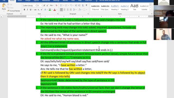The image size is (174, 98).
Task: Increase the font size
Action: click(44, 5)
